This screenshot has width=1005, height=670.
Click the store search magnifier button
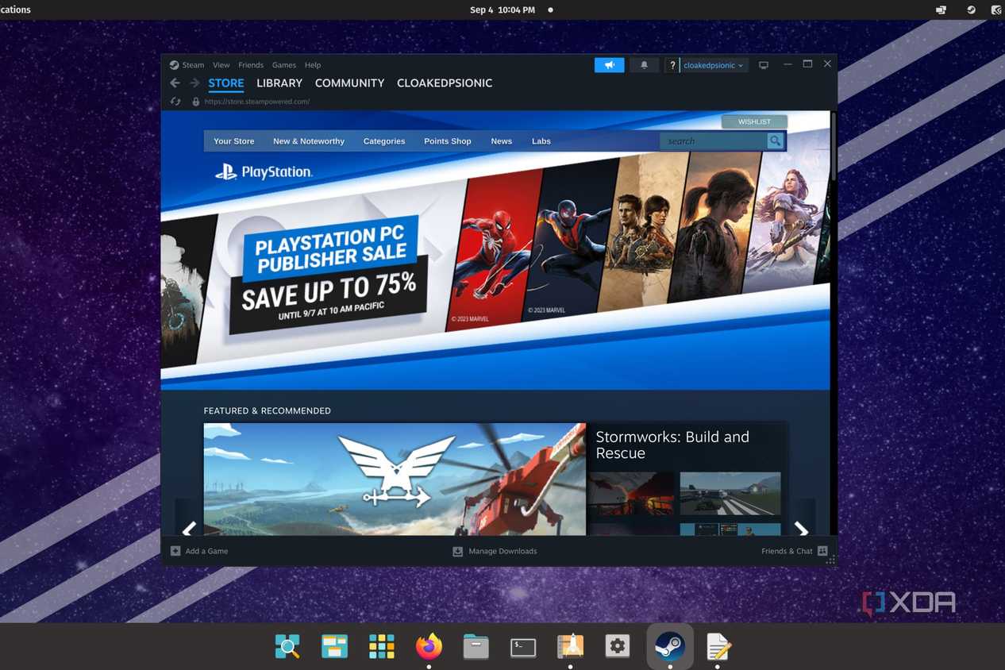point(775,141)
